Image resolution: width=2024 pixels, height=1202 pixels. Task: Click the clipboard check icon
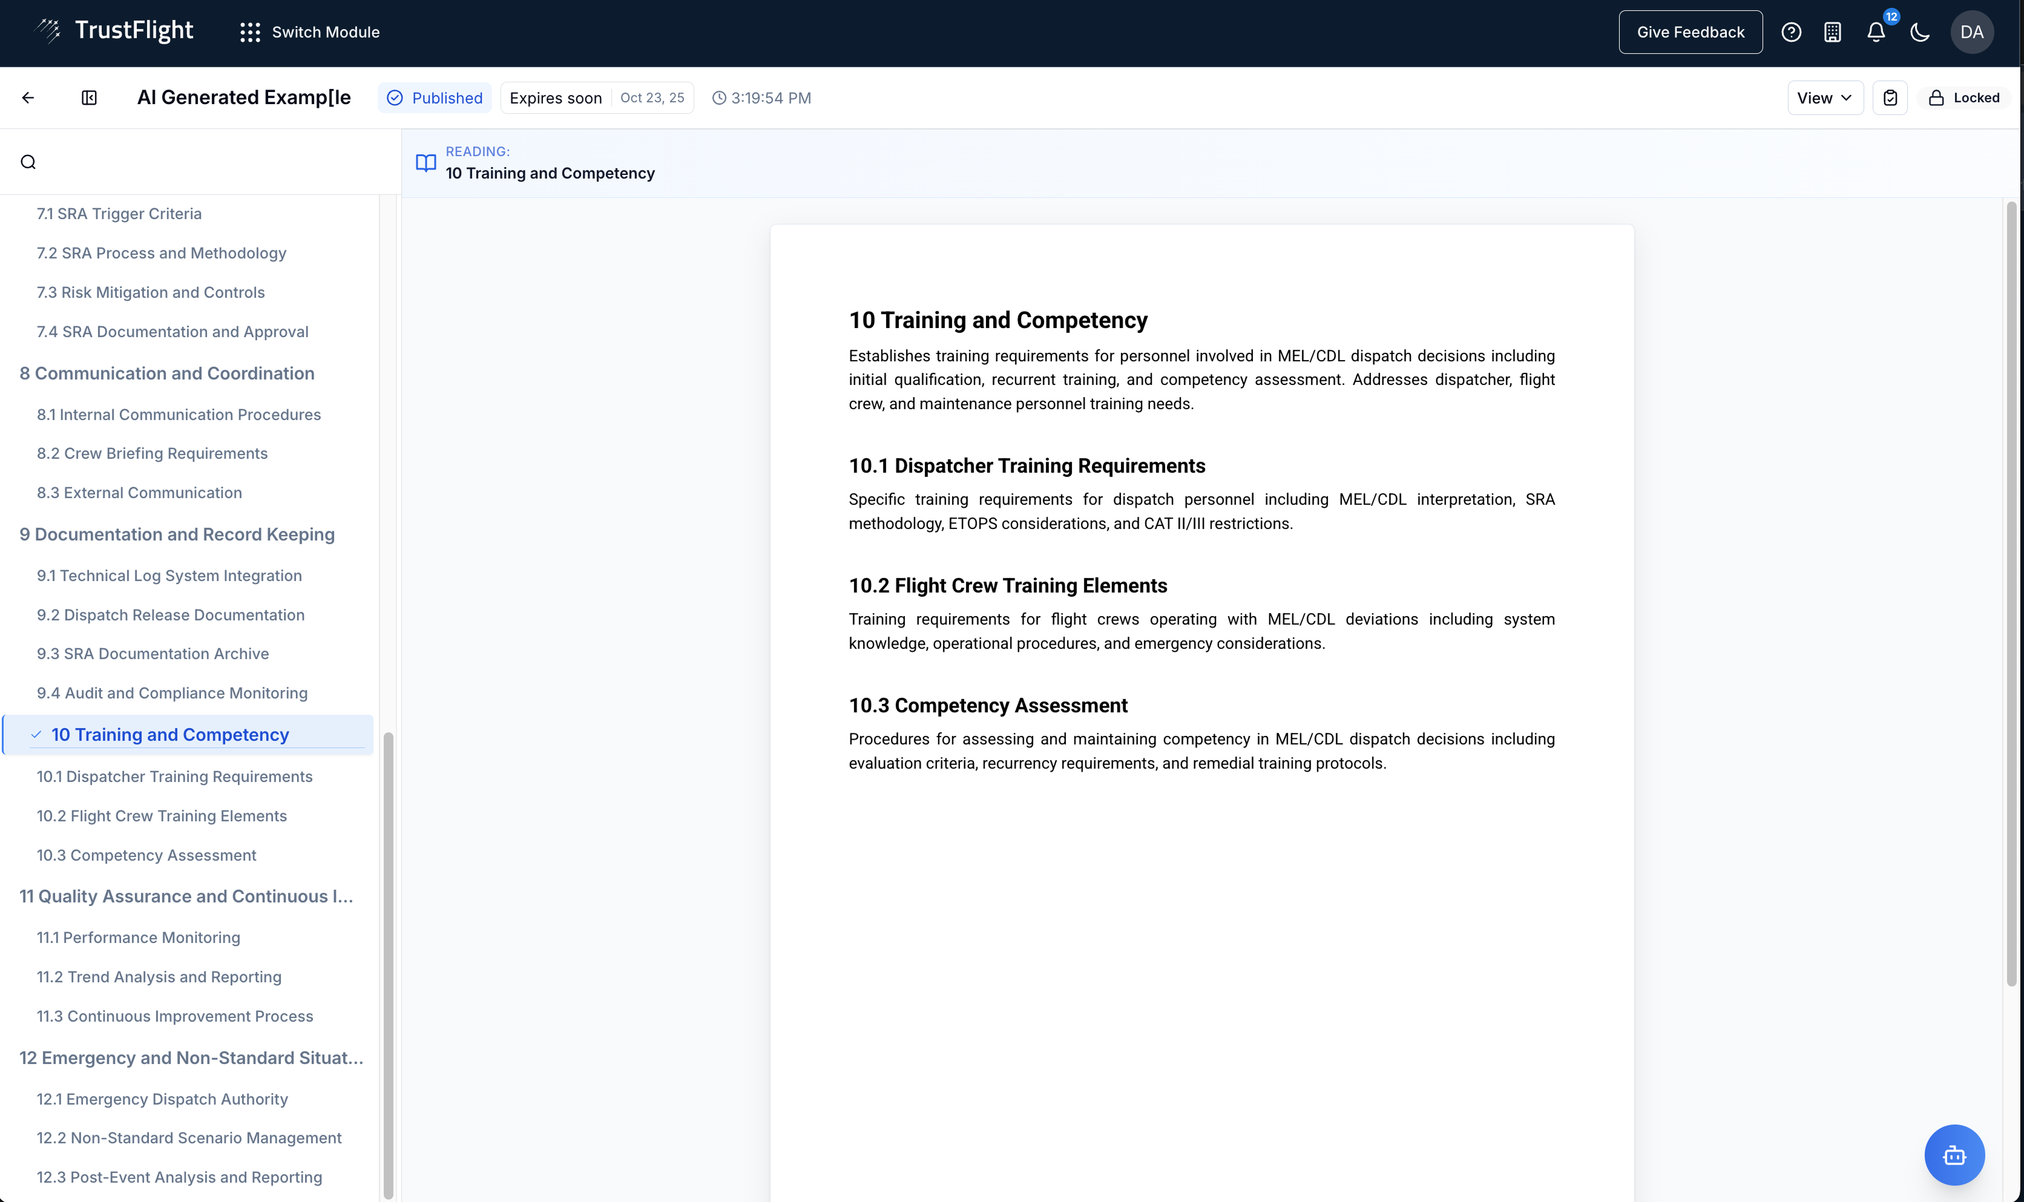click(x=1890, y=98)
